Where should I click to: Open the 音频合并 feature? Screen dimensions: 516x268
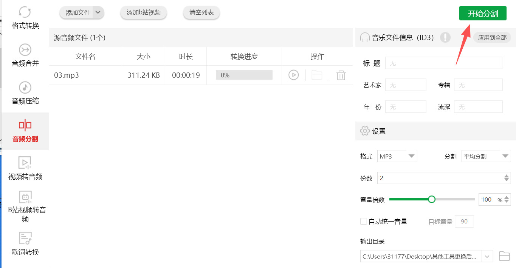click(25, 55)
